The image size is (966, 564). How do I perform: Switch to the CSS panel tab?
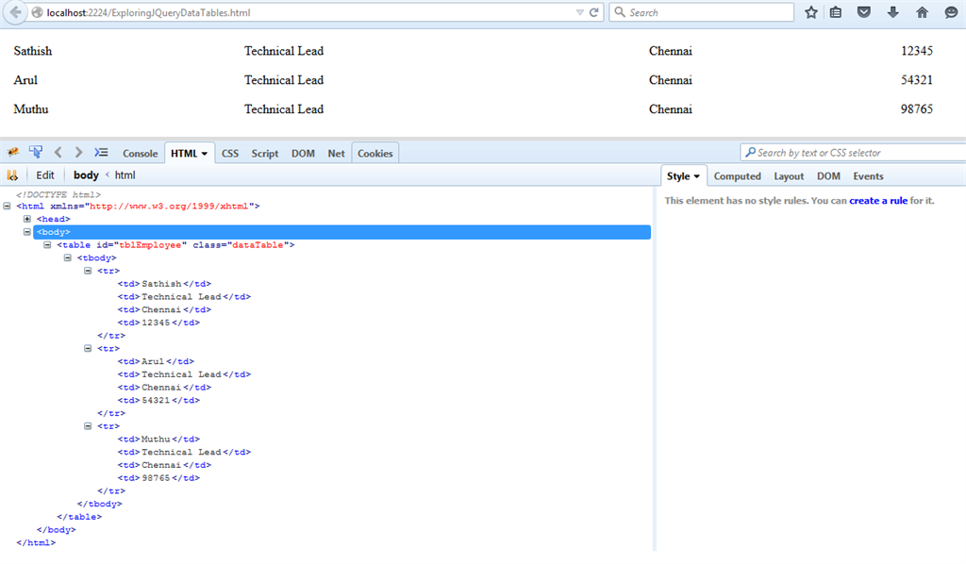coord(230,154)
